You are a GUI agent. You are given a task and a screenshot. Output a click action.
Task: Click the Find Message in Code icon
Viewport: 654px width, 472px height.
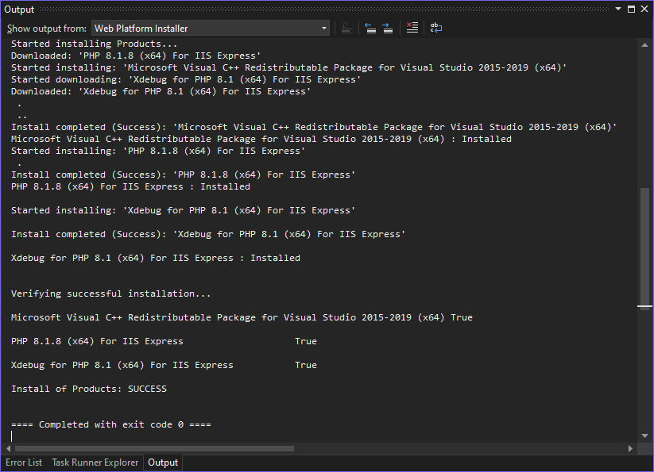pos(346,29)
